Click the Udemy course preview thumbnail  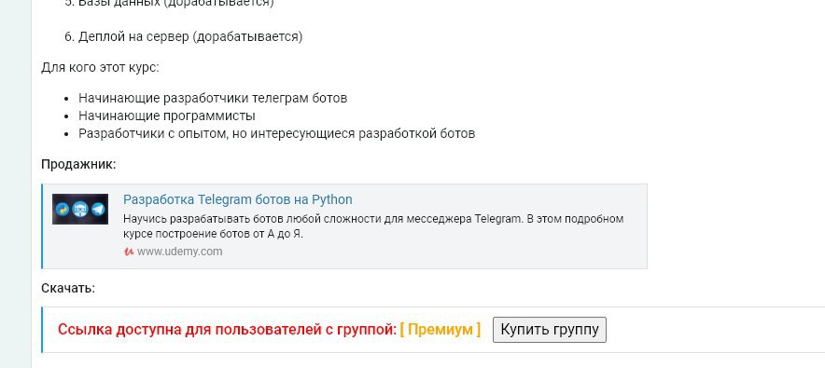pos(80,209)
